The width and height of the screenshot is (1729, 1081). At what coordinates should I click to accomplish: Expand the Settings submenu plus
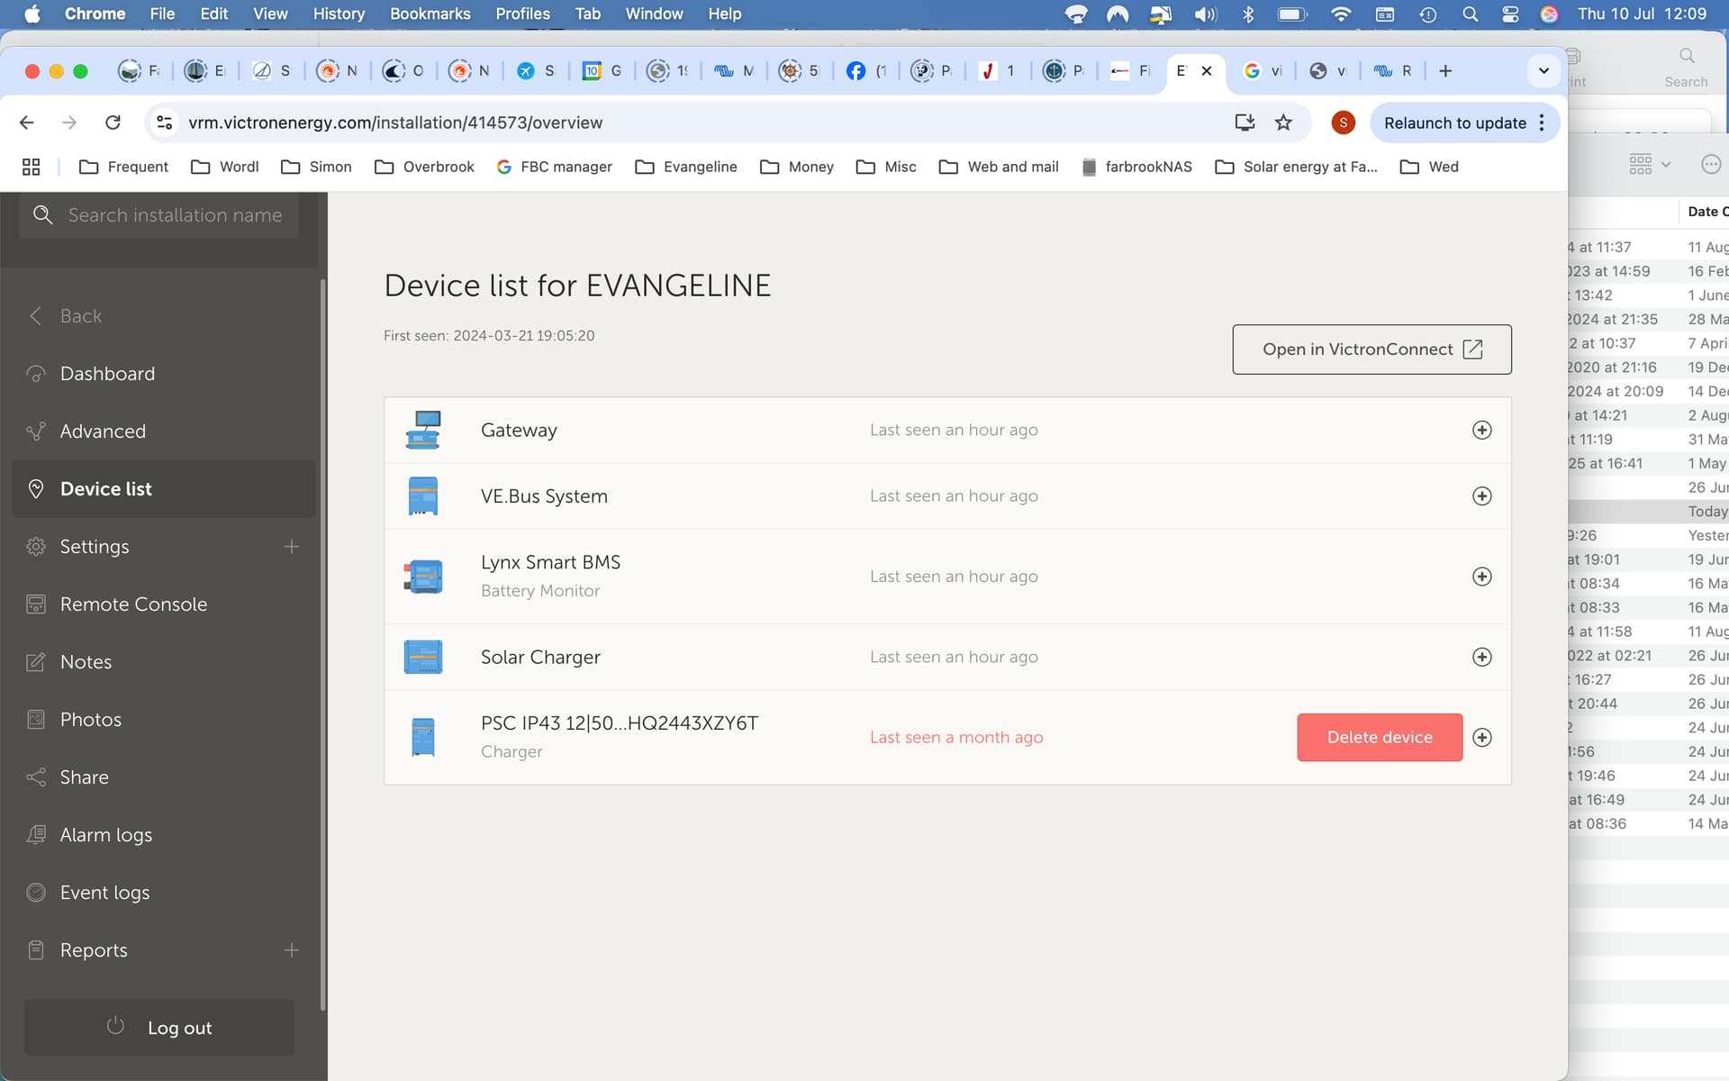pos(292,547)
